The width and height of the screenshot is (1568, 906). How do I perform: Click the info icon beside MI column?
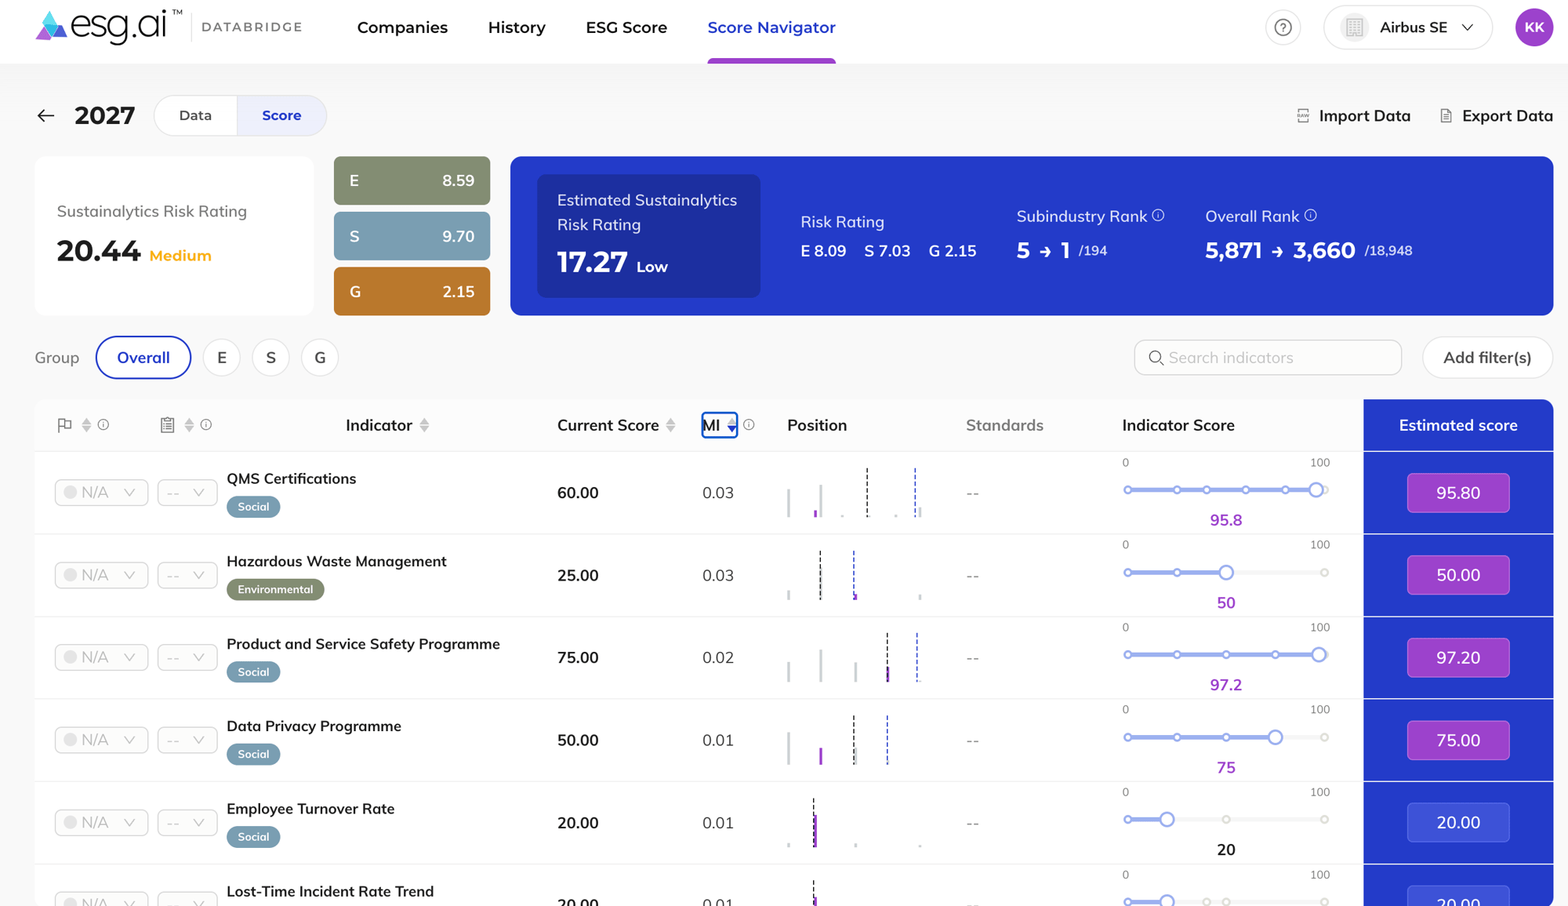(749, 424)
